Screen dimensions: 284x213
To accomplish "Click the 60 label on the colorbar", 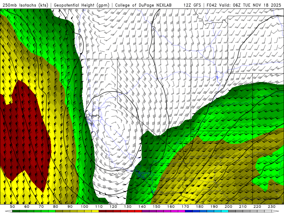I will pos(27,207).
